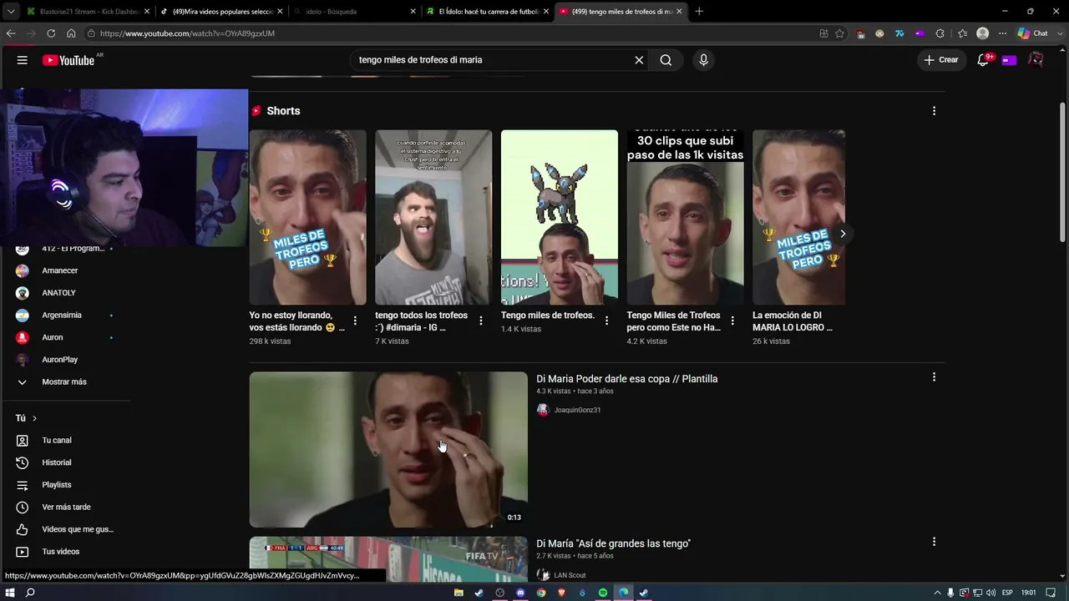Play the 'Tengo miles de trofeos.' short

click(560, 217)
